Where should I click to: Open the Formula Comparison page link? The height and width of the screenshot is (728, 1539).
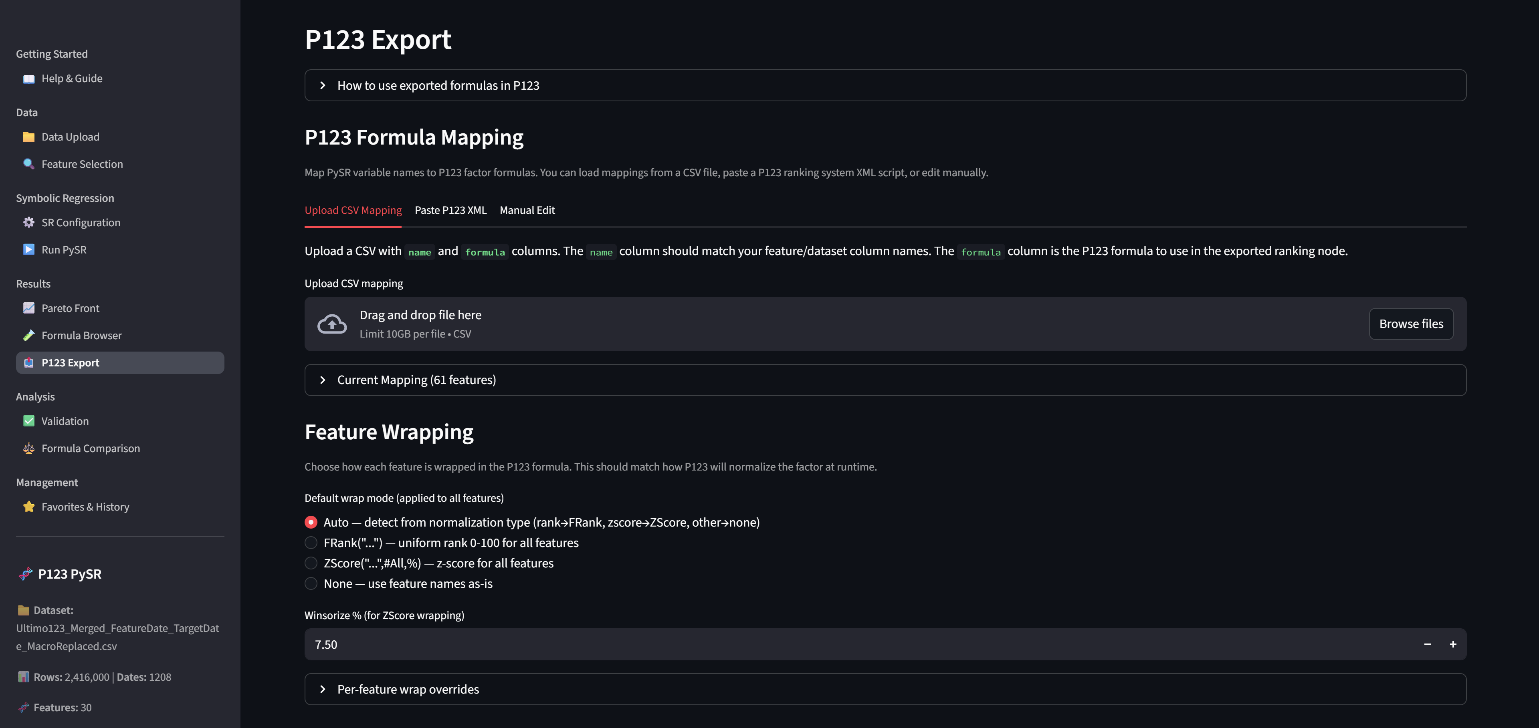(x=91, y=448)
